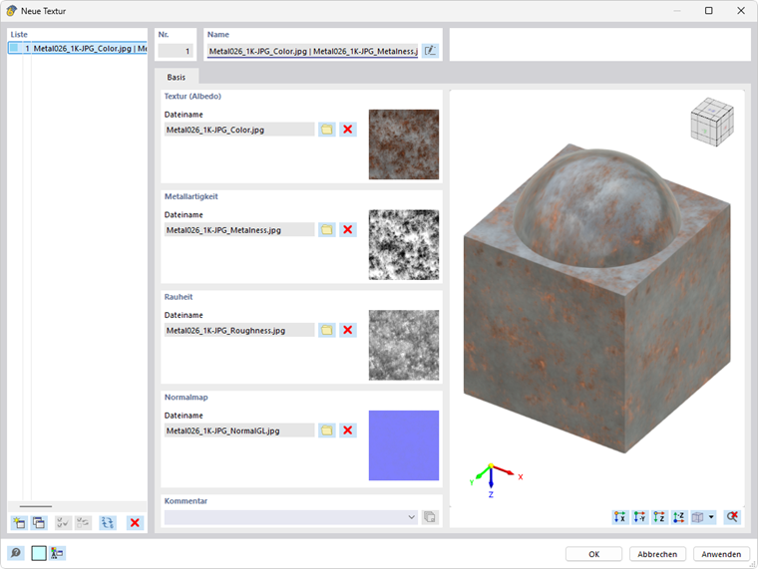Click the deselect all icon

pyautogui.click(x=83, y=522)
